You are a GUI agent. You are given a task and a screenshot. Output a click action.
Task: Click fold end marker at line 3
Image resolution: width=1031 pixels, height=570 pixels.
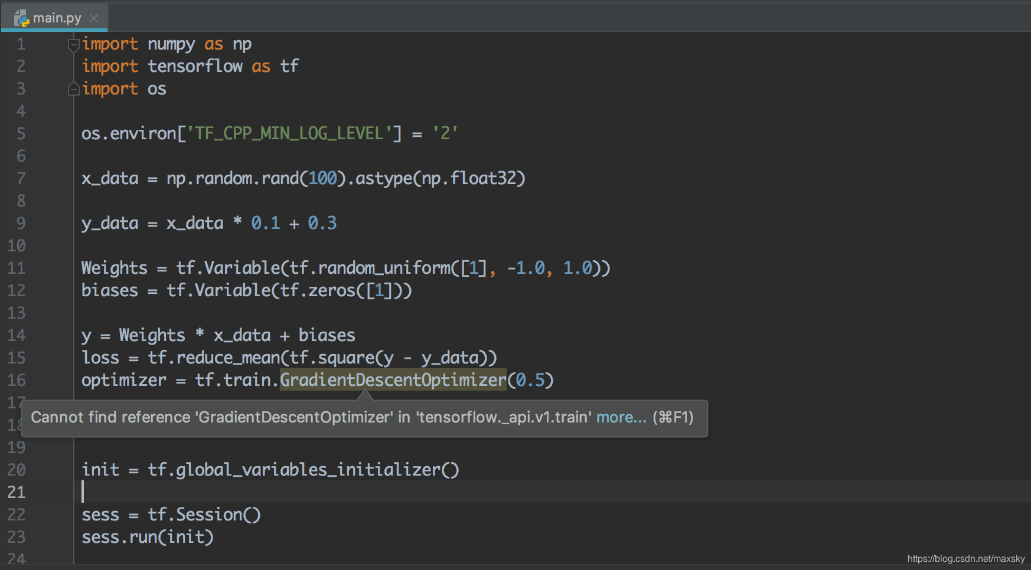click(73, 89)
